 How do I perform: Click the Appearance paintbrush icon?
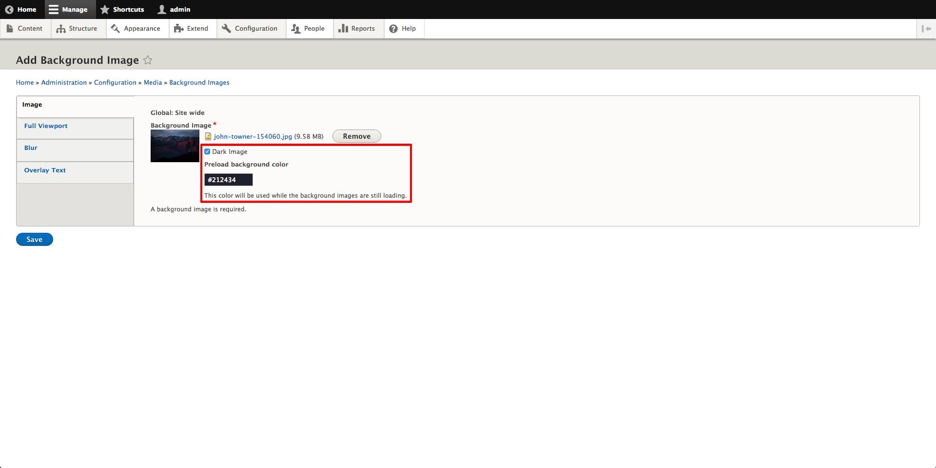(116, 29)
